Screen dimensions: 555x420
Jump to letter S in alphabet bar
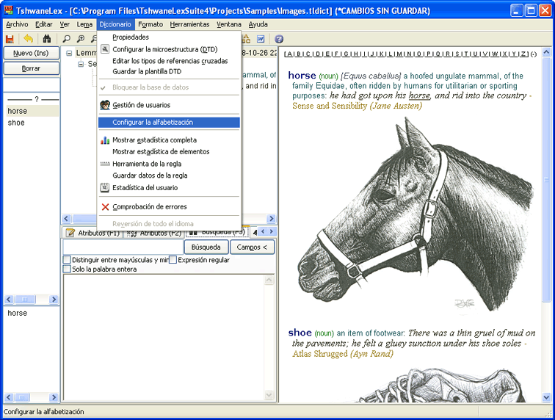click(457, 54)
